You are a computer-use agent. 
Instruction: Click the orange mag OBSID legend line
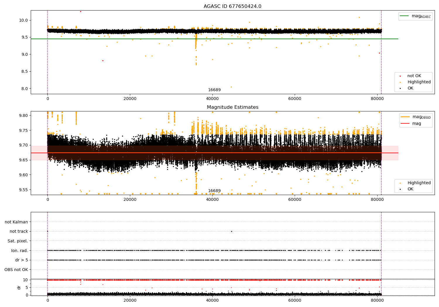coord(405,117)
